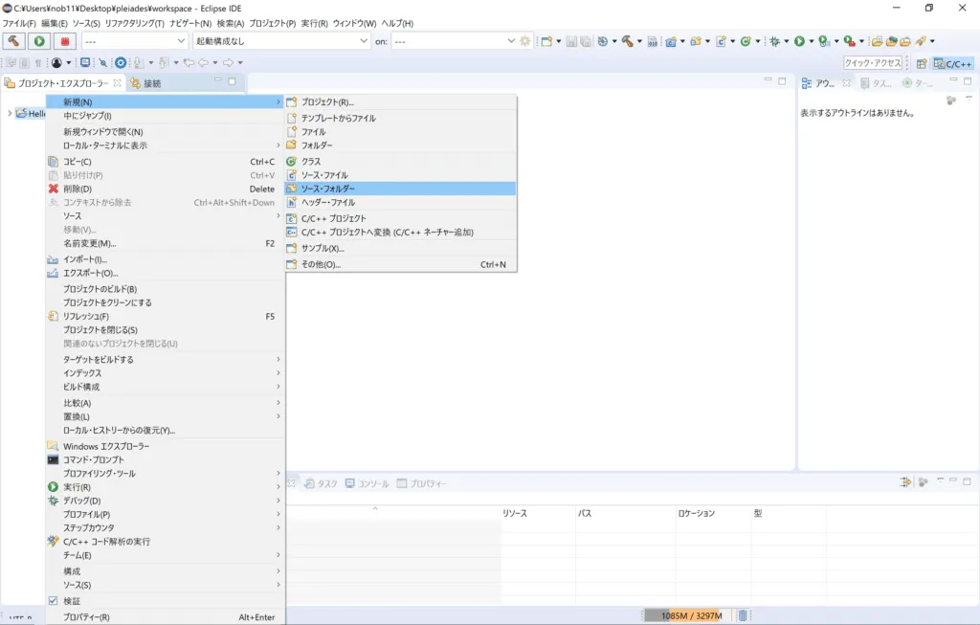Select その他(O)... in the New submenu
The image size is (980, 625).
pos(401,264)
